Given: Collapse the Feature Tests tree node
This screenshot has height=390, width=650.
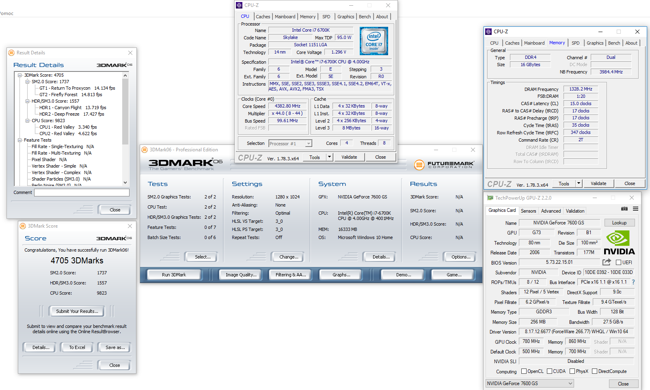Looking at the screenshot, I should pyautogui.click(x=20, y=140).
